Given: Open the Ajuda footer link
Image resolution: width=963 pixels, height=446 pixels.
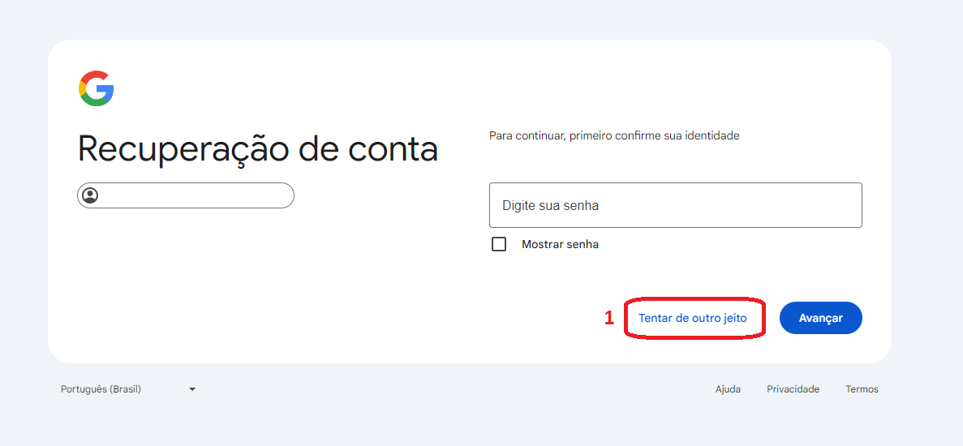Looking at the screenshot, I should pyautogui.click(x=728, y=389).
